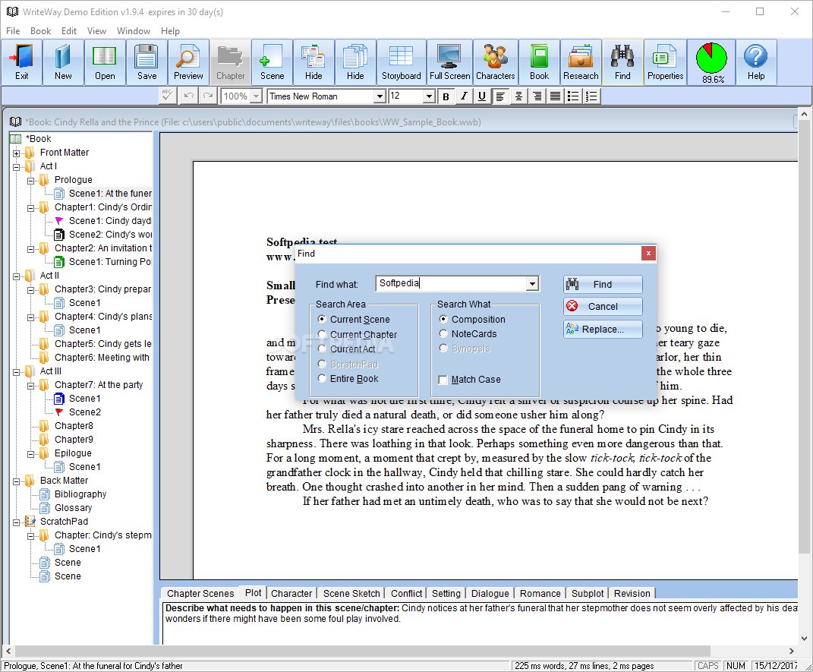Align text right

tap(537, 96)
